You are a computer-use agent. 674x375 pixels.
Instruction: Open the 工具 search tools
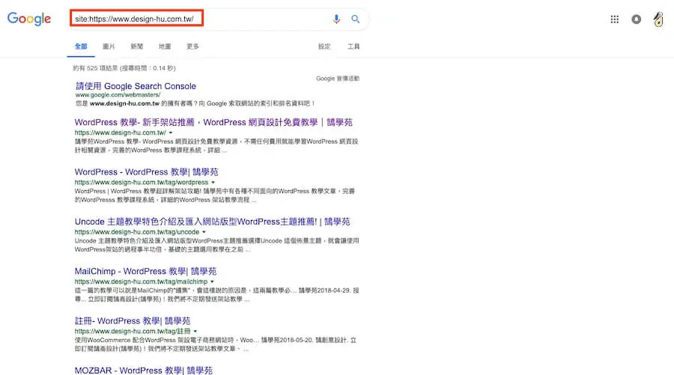(x=353, y=46)
